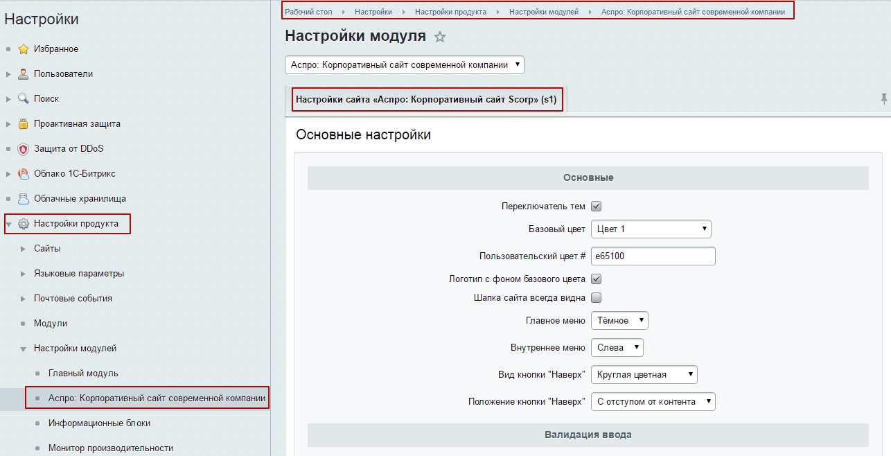This screenshot has height=456, width=891.
Task: Click the Валидация ввода section header
Action: 588,435
